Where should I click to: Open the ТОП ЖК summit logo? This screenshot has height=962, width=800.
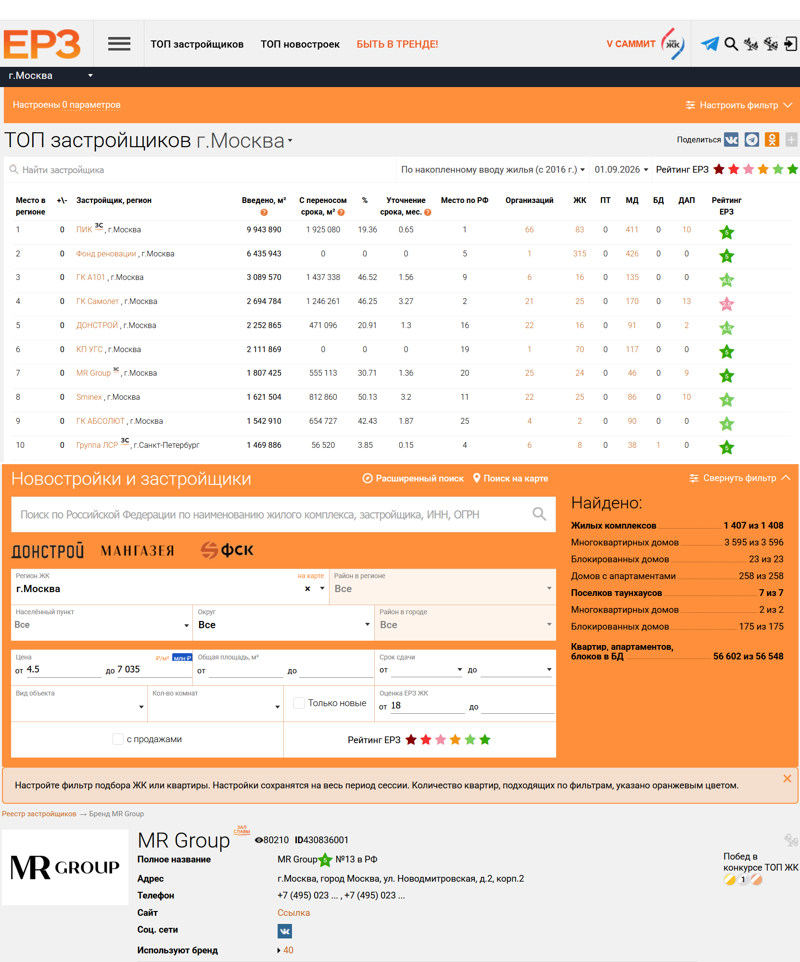point(673,44)
